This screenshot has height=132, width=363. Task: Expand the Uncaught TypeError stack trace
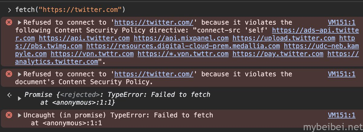pos(20,115)
